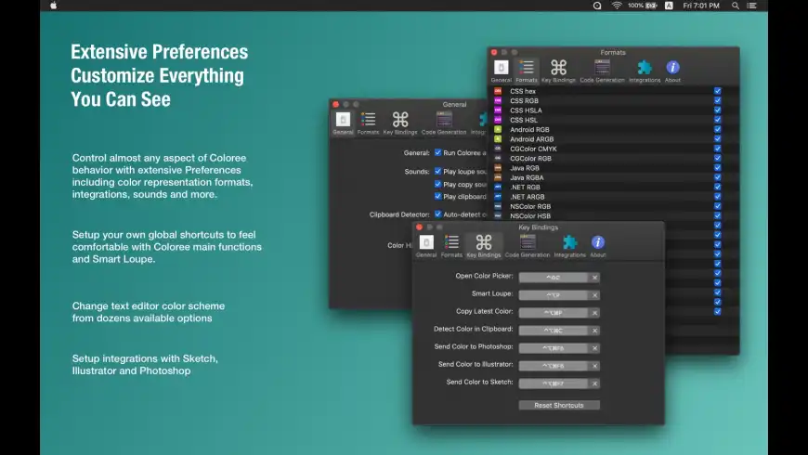
Task: Disable Play loupe sound checkbox
Action: (x=438, y=171)
